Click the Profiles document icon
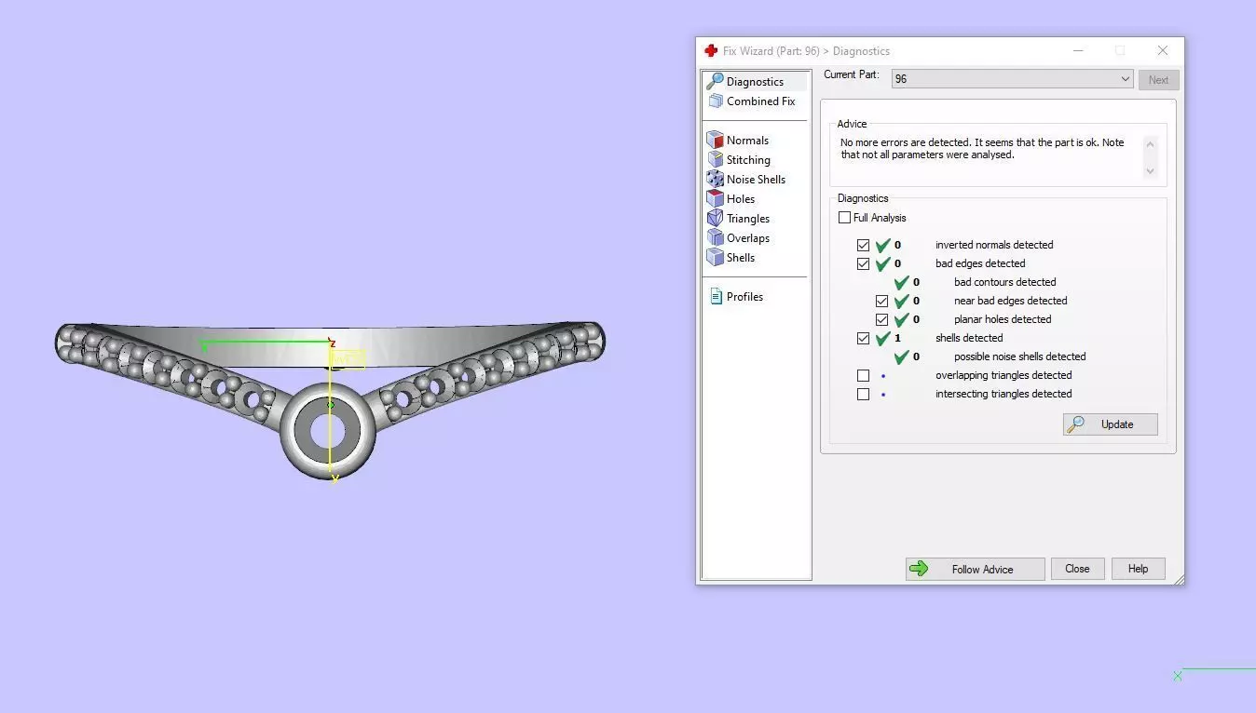The width and height of the screenshot is (1256, 713). coord(716,296)
